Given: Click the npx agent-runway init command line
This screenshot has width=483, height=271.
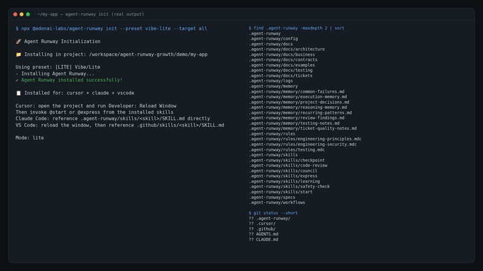Looking at the screenshot, I should 111,28.
